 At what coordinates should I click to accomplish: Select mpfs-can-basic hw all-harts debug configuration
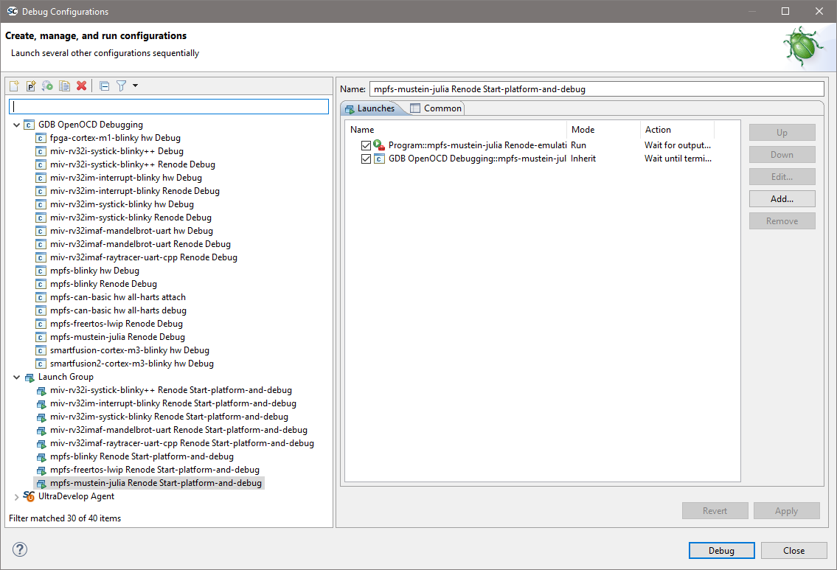pos(119,310)
